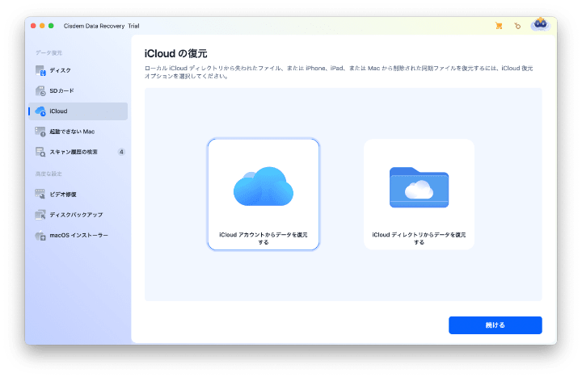Image resolution: width=582 pixels, height=377 pixels.
Task: Click the iCloud sidebar icon
Action: [x=40, y=111]
